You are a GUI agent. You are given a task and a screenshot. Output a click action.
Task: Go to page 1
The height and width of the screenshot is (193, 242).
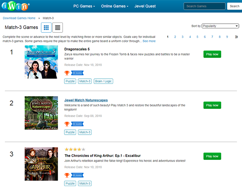[x=168, y=37]
